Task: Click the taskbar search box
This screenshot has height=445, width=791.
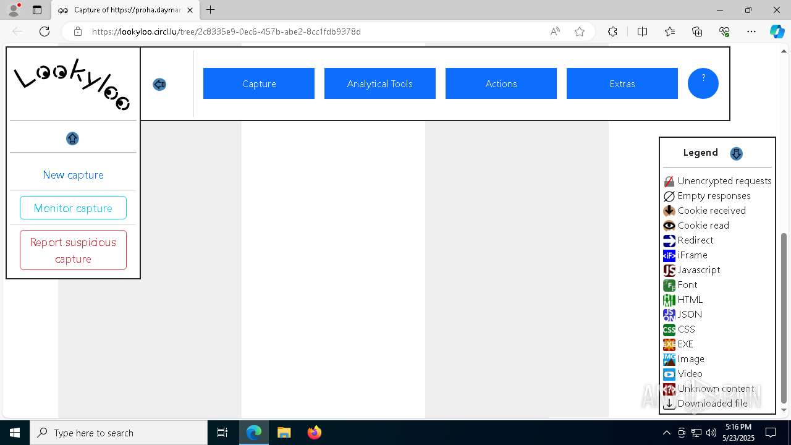Action: 119,433
